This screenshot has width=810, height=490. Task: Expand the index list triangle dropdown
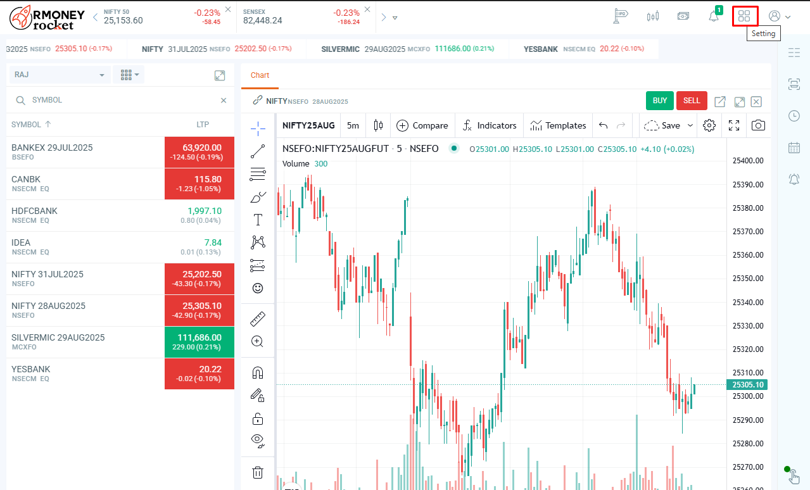click(x=395, y=18)
